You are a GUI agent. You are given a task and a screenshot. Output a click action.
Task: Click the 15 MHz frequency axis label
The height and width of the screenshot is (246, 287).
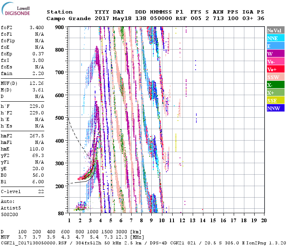[x=213, y=221]
